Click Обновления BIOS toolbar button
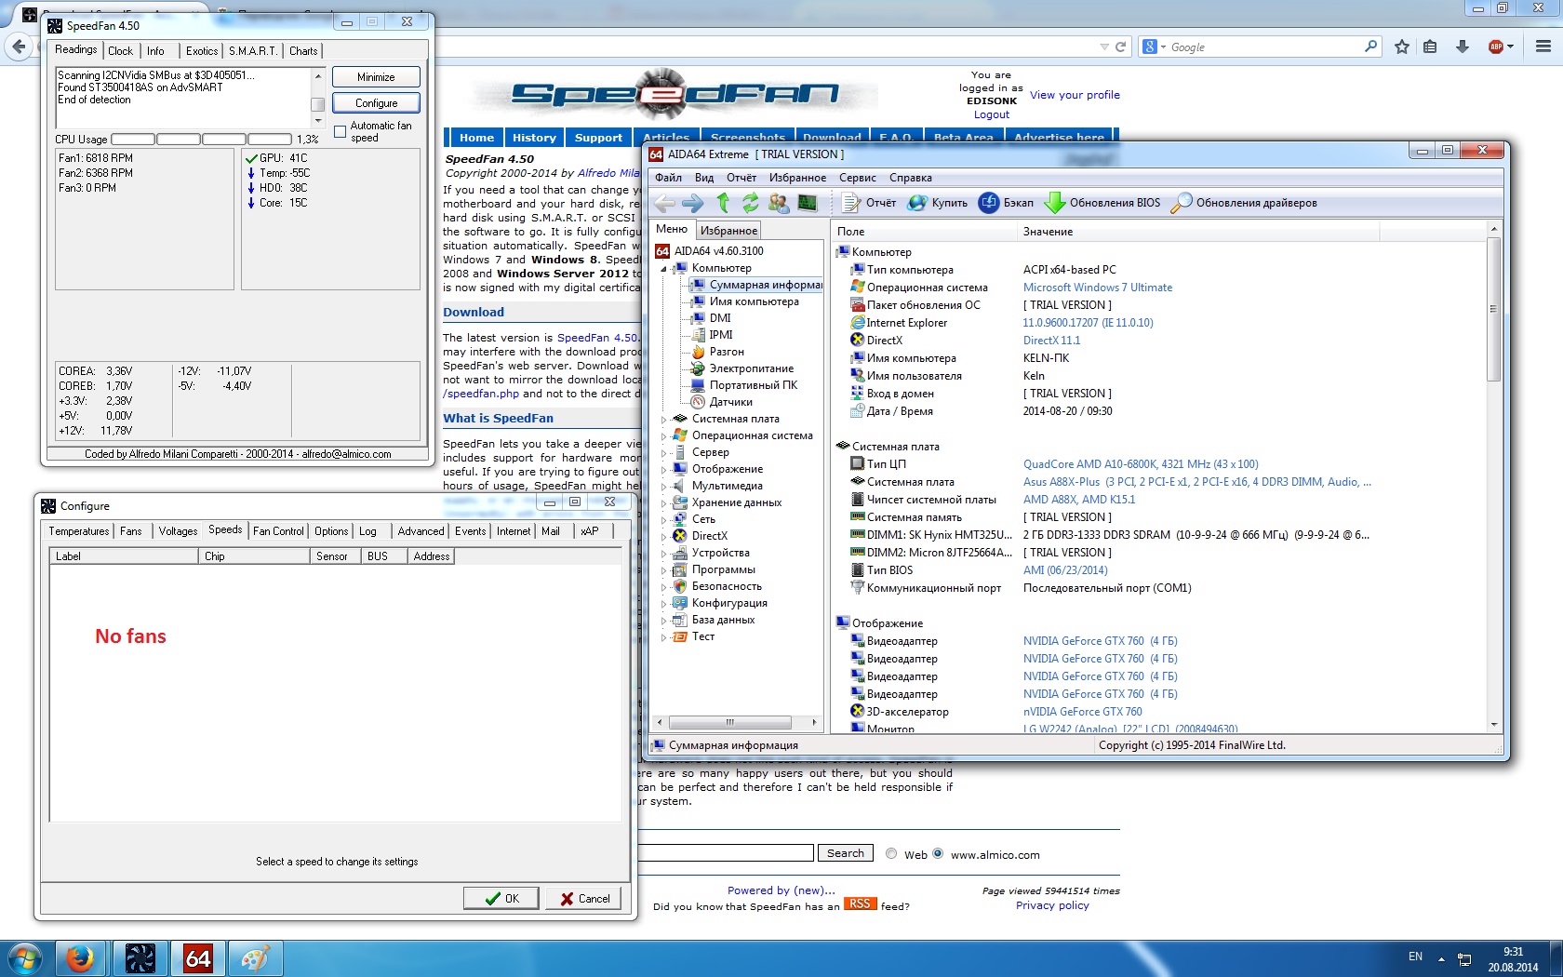 tap(1102, 203)
